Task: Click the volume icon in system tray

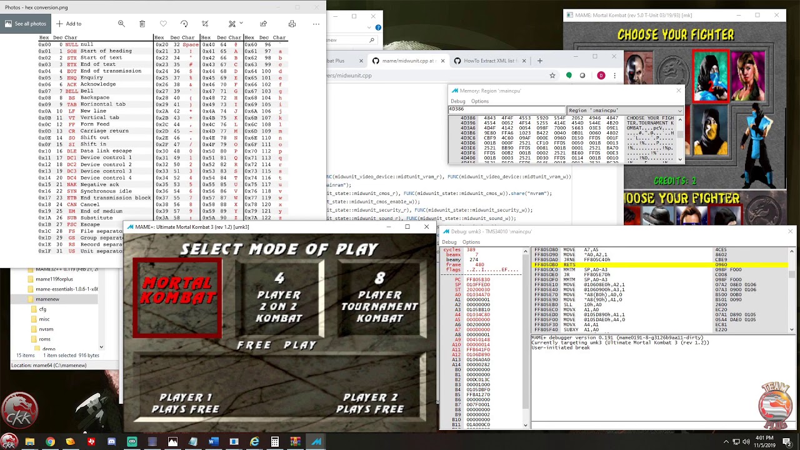Action: [x=746, y=442]
